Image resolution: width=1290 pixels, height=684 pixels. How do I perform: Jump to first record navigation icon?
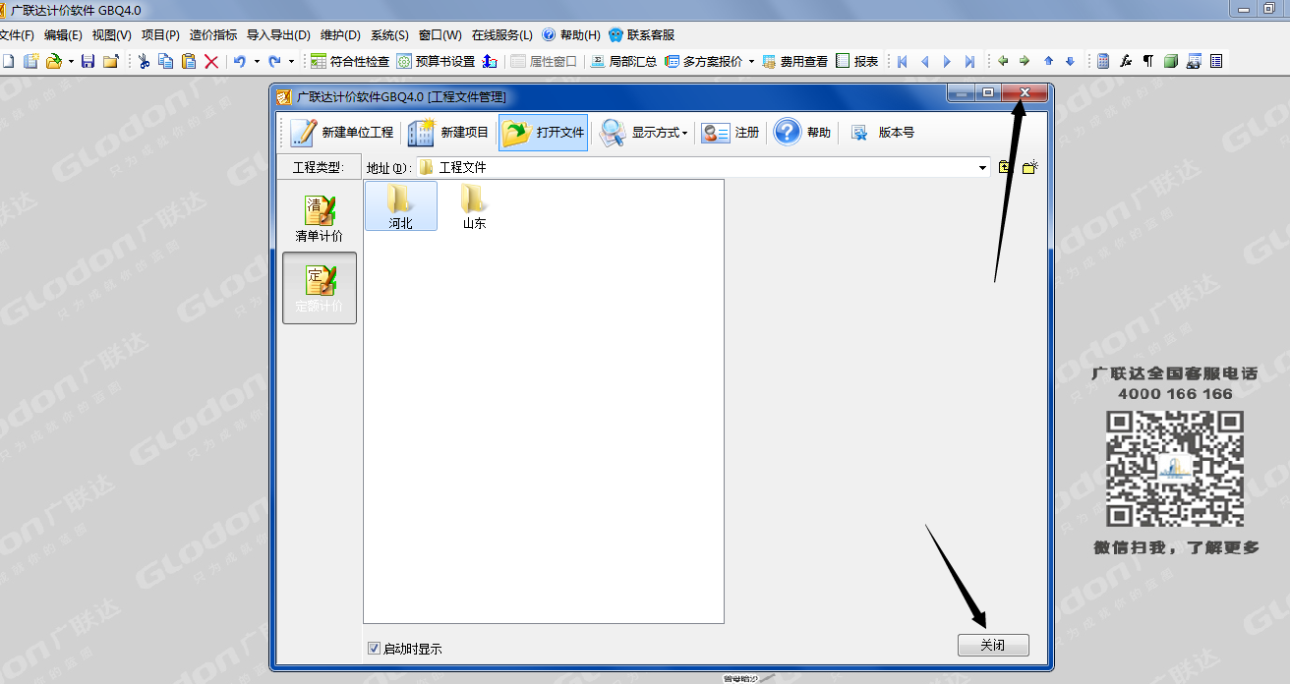pos(902,61)
